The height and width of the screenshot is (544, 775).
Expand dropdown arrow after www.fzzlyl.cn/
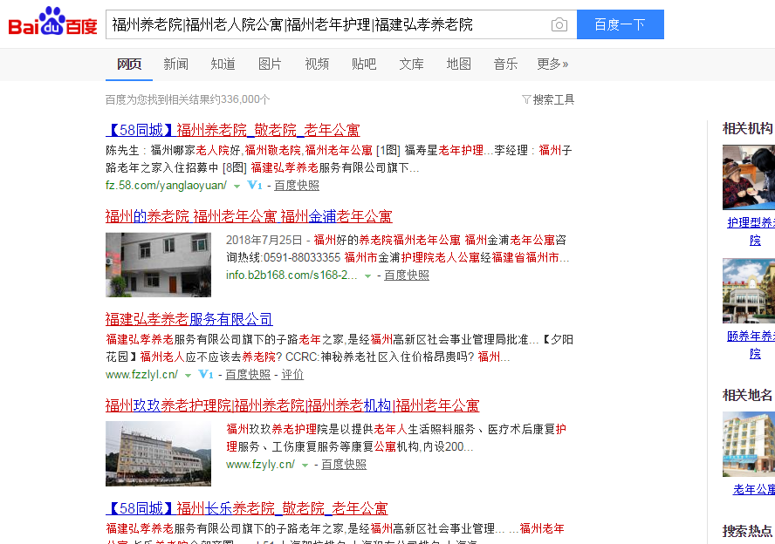(x=188, y=376)
